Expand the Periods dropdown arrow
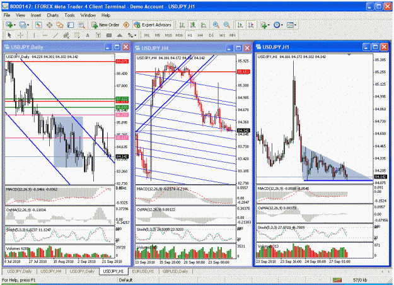This screenshot has height=285, width=394. click(x=282, y=25)
